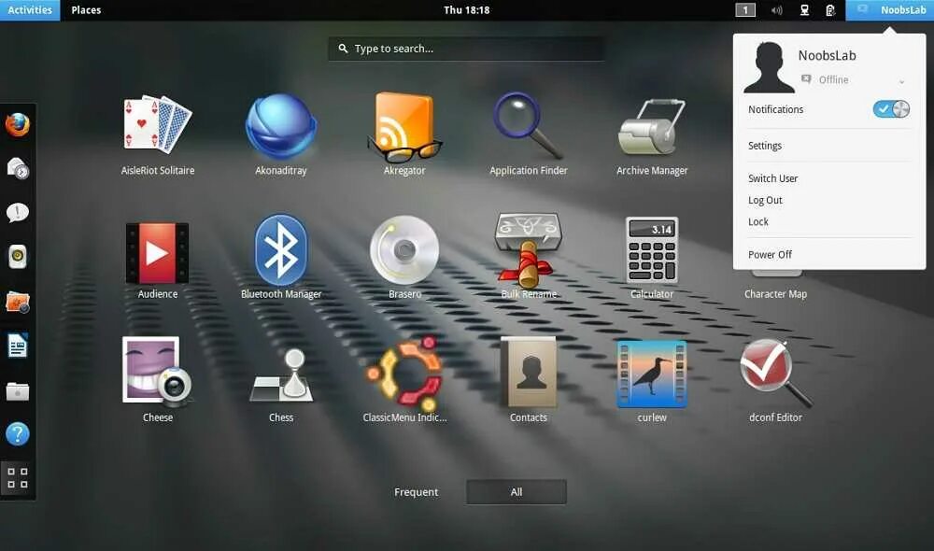The height and width of the screenshot is (551, 934).
Task: Open the file manager folder in dash
Action: pos(17,391)
